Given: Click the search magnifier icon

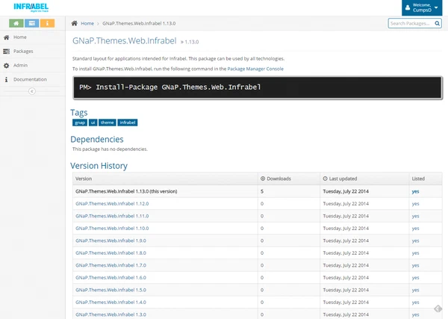Looking at the screenshot, I should coord(437,23).
